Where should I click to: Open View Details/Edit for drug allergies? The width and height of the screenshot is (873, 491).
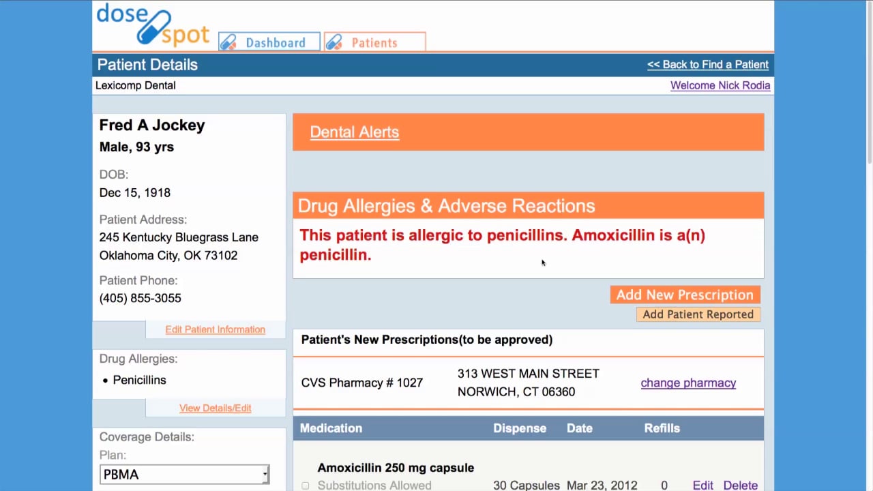tap(215, 408)
